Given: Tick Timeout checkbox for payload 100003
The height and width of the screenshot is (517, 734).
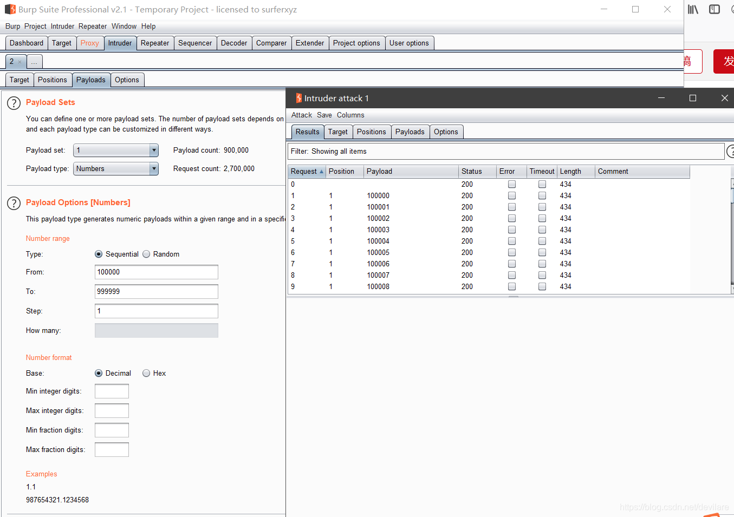Looking at the screenshot, I should tap(542, 230).
